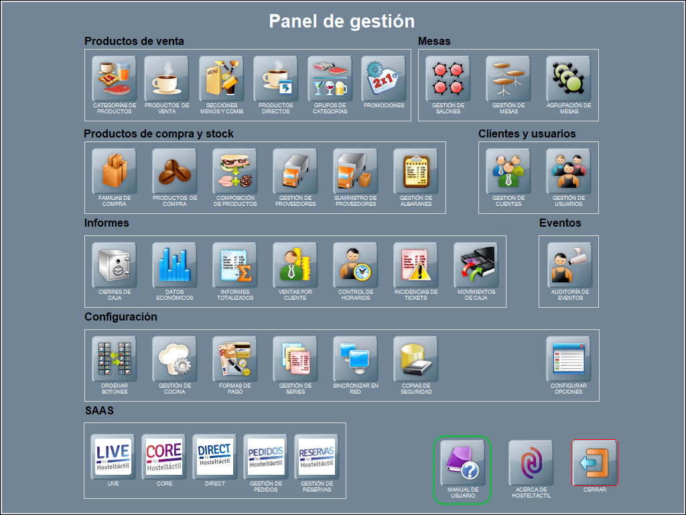Open Cierres de Caja safe icon
This screenshot has height=515, width=686.
click(x=114, y=265)
